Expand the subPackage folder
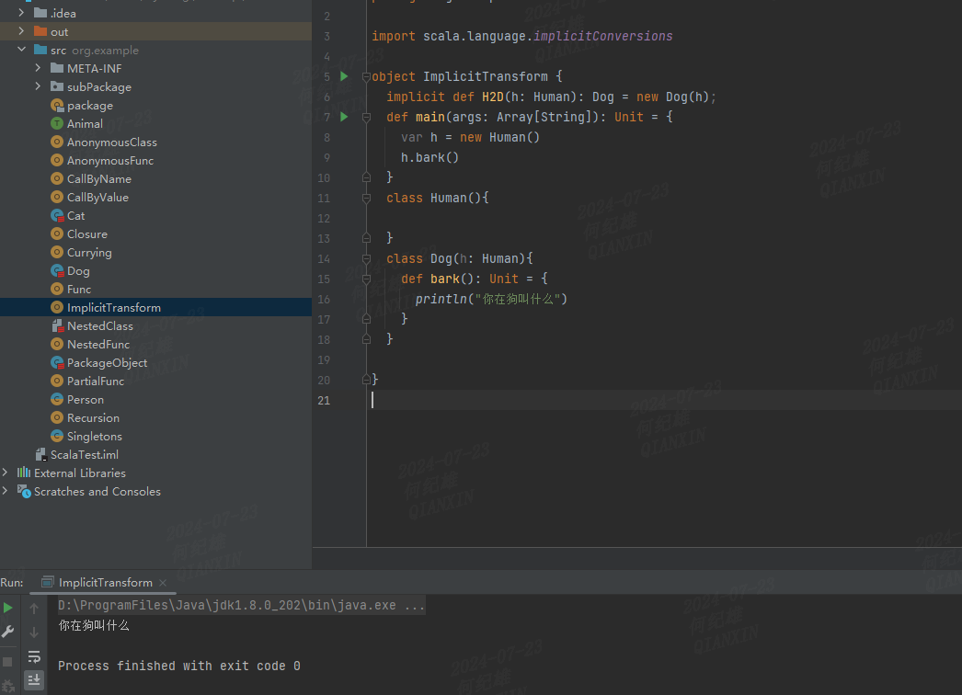Viewport: 962px width, 695px height. pyautogui.click(x=38, y=86)
